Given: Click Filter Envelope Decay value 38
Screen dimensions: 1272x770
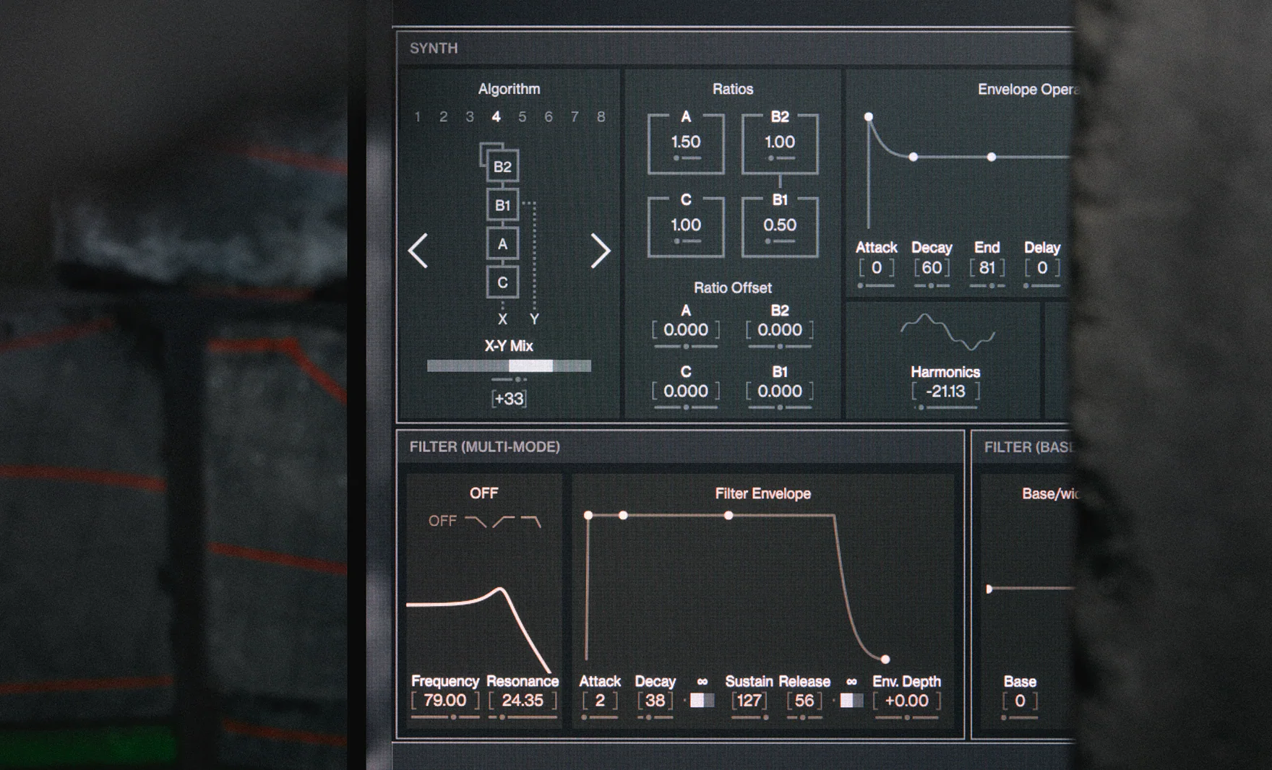Looking at the screenshot, I should point(656,701).
